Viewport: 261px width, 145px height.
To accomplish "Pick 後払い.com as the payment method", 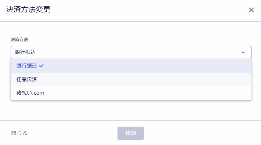I will click(x=131, y=93).
